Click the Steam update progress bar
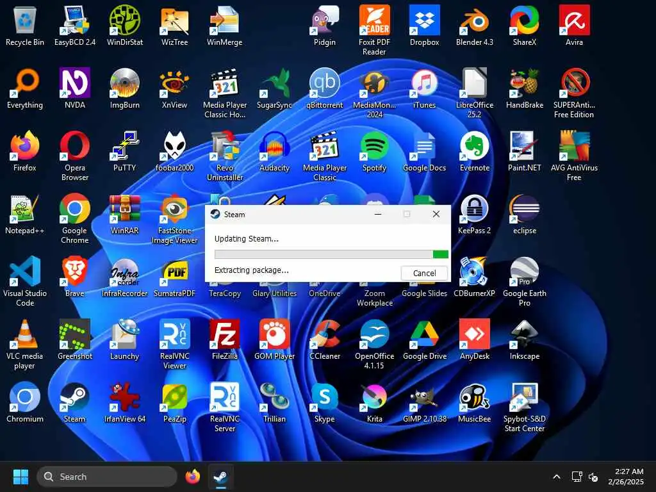The image size is (656, 492). point(331,254)
